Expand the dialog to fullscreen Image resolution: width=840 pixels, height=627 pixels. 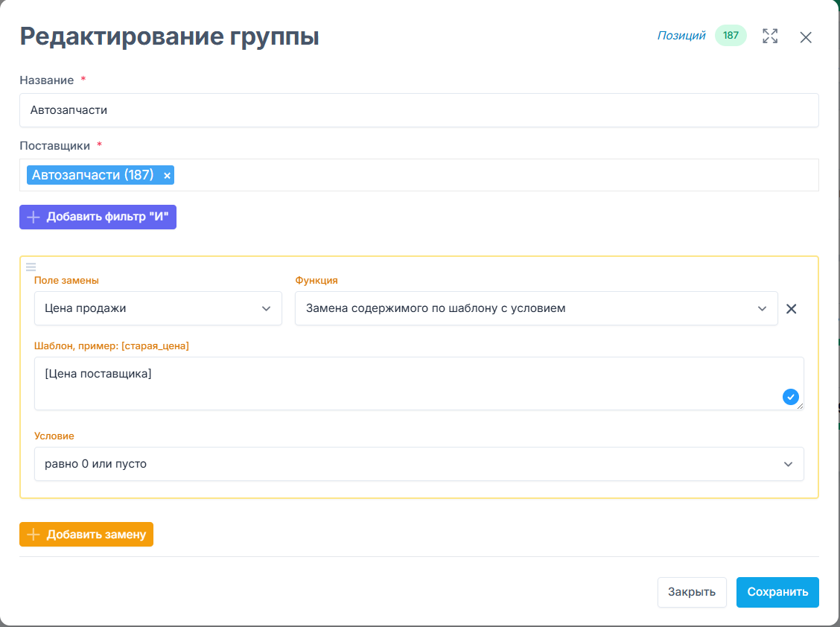[x=770, y=36]
